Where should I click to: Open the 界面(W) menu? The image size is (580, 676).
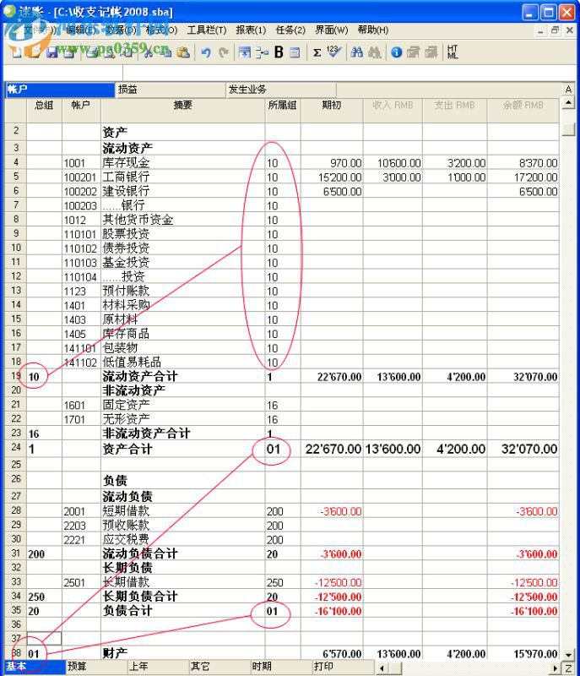click(x=332, y=30)
